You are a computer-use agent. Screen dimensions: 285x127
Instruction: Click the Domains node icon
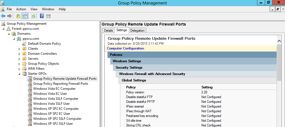(14, 34)
